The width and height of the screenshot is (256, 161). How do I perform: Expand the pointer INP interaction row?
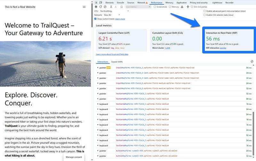(98, 68)
